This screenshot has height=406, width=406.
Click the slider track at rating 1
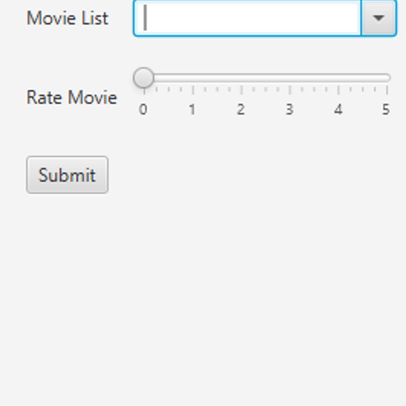(x=193, y=78)
